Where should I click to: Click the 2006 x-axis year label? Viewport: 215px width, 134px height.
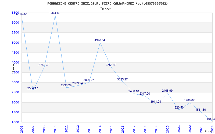coord(22,129)
